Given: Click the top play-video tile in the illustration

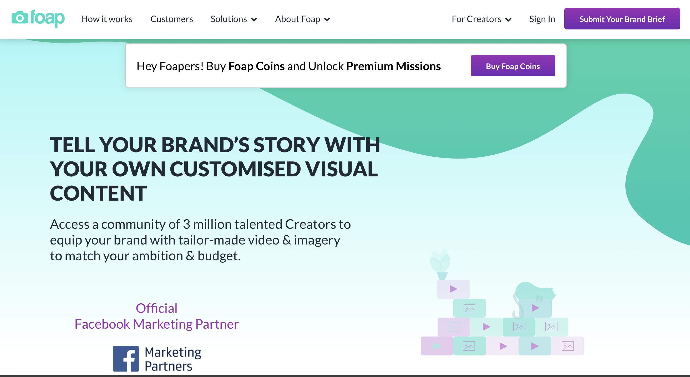Looking at the screenshot, I should (x=453, y=289).
